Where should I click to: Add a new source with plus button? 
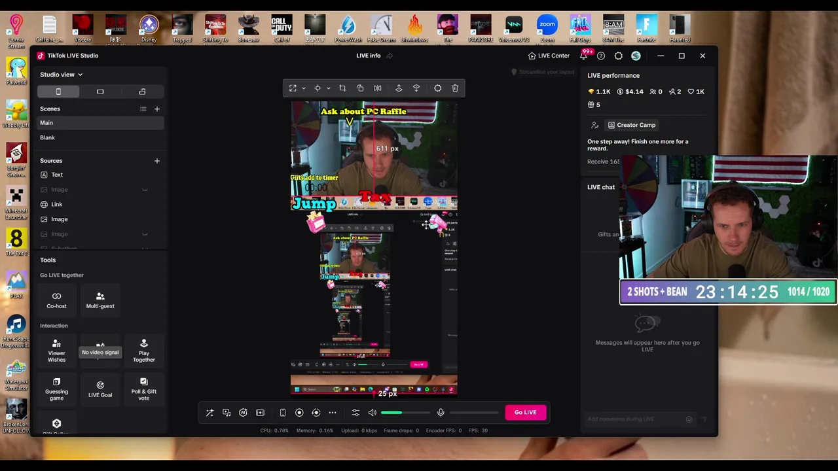click(x=156, y=161)
